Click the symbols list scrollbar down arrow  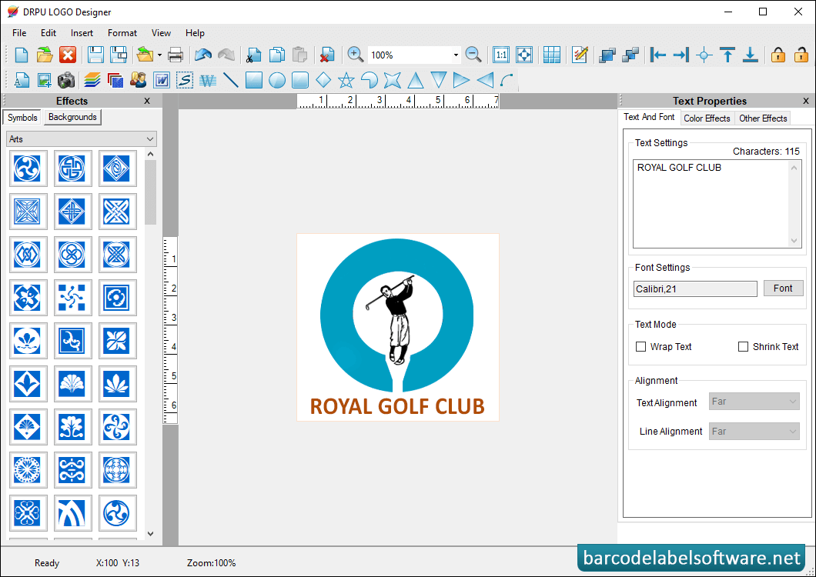[150, 533]
